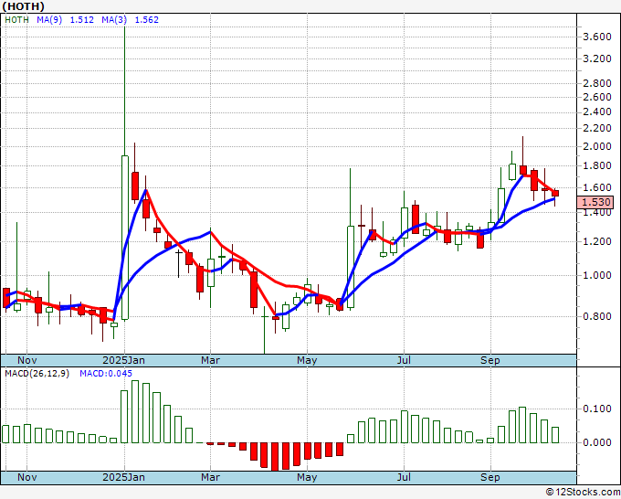Select the MACD(26,12,9) indicator label
The height and width of the screenshot is (499, 621).
coord(37,373)
